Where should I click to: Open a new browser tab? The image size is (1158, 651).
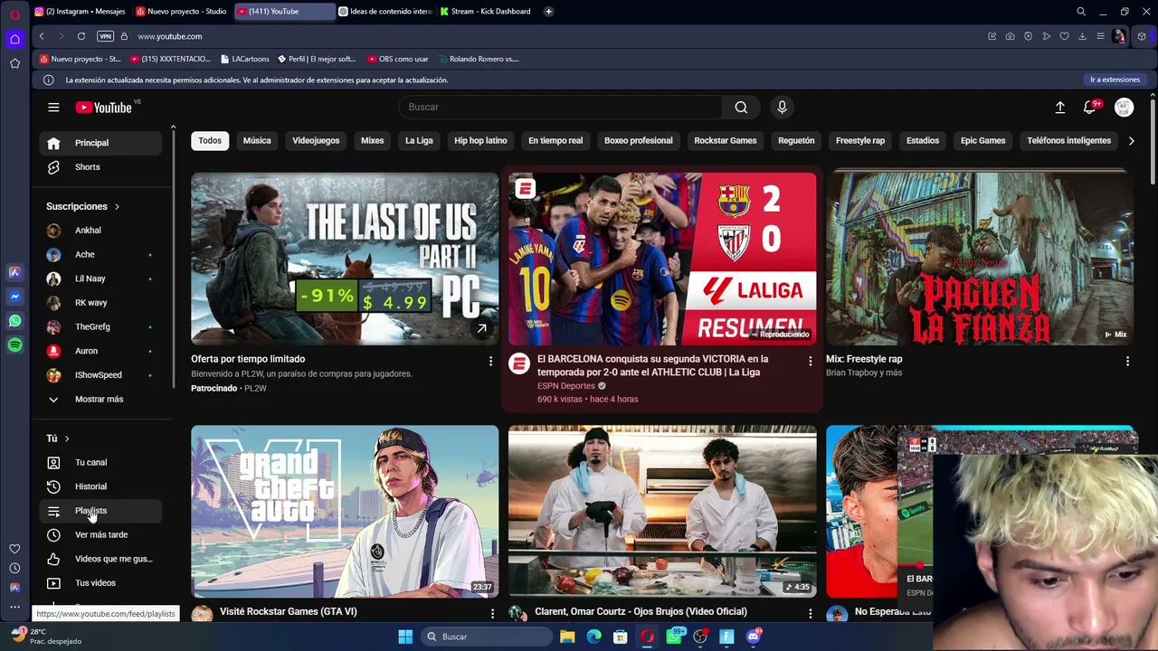(x=549, y=12)
